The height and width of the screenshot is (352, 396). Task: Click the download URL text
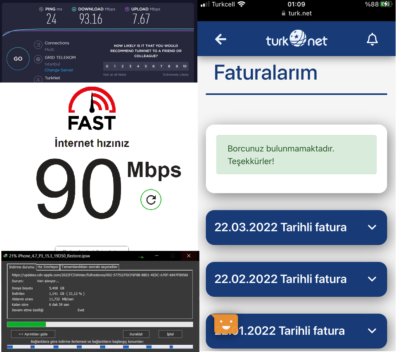point(100,275)
